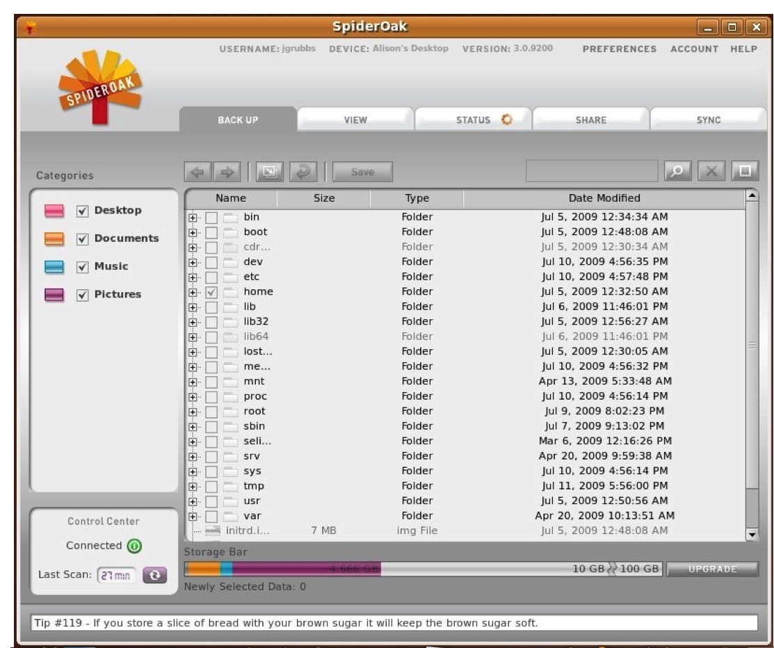The image size is (774, 648).
Task: Enable the sbin folder checkbox
Action: [211, 426]
